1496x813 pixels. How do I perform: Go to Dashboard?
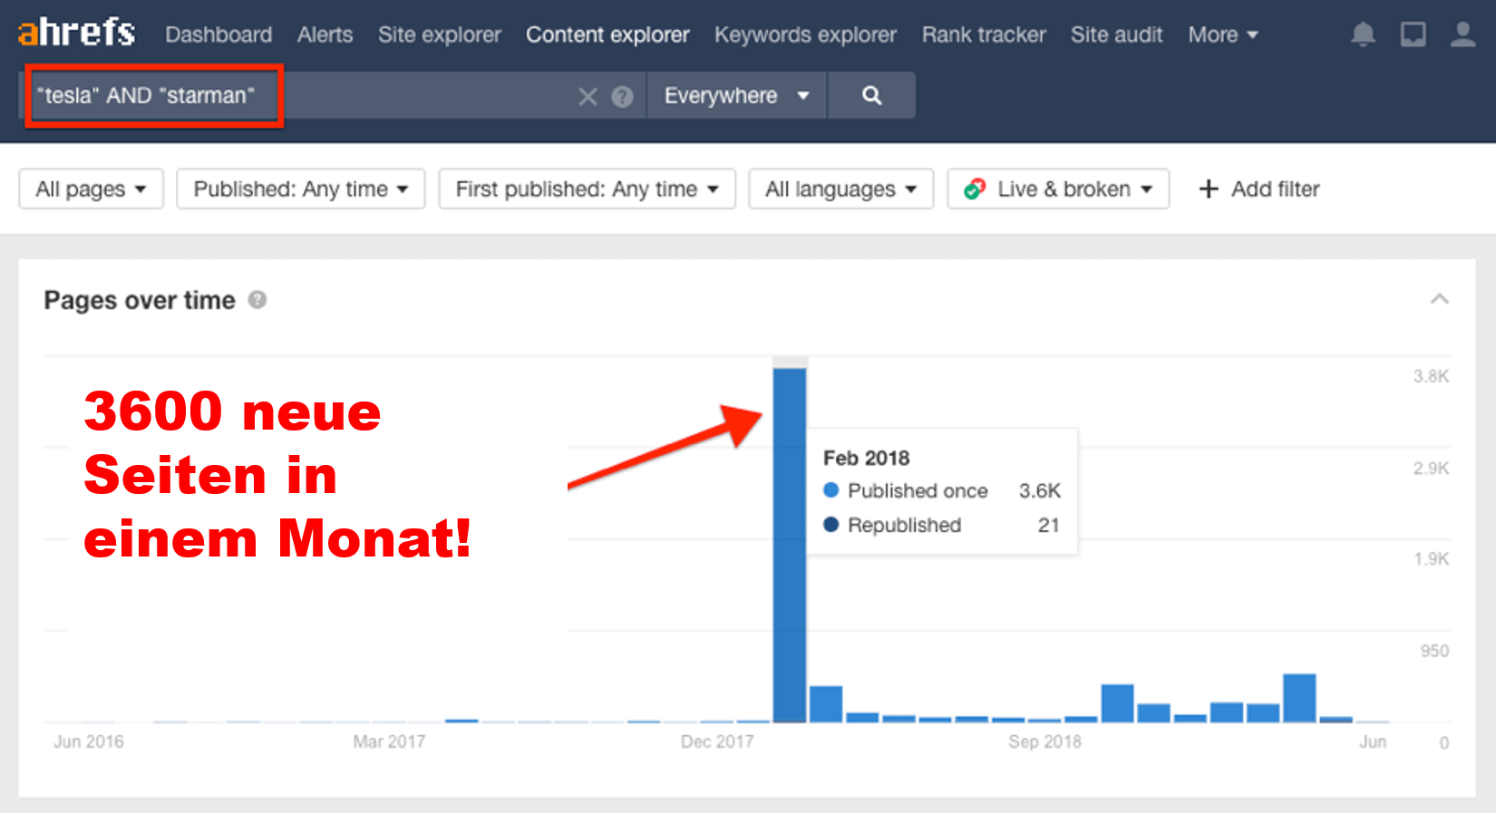pos(219,34)
